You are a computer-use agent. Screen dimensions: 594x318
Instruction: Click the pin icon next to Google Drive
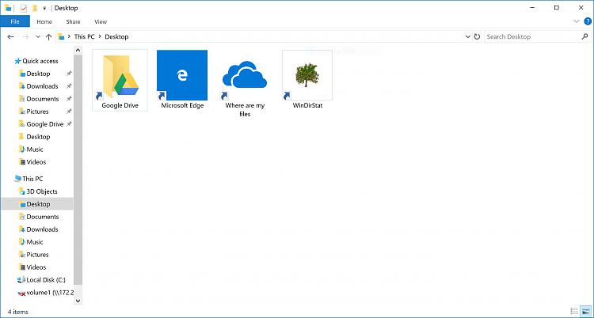[x=69, y=123]
